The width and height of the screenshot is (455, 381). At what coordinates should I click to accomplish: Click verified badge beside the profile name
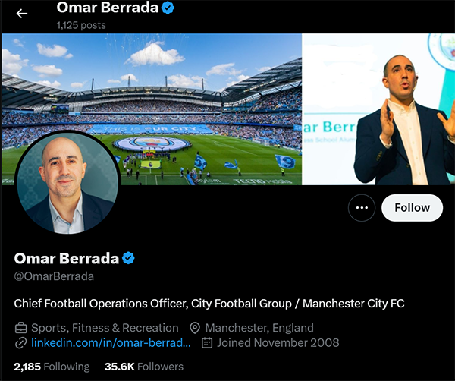point(128,258)
